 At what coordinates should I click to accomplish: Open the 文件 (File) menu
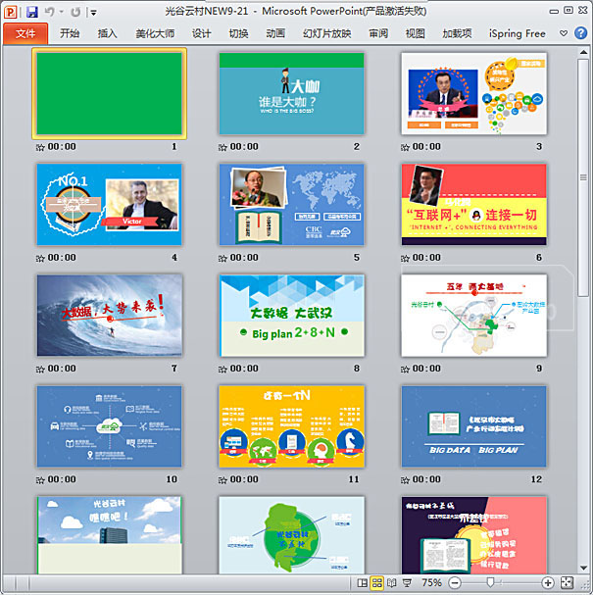click(x=25, y=33)
